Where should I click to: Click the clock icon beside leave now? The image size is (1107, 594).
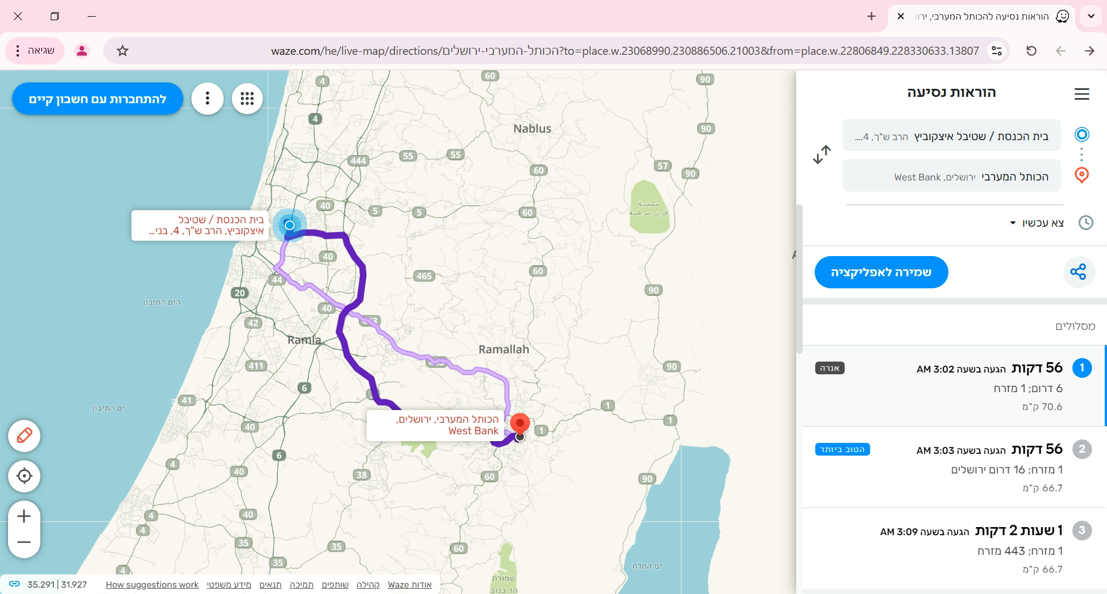1086,223
